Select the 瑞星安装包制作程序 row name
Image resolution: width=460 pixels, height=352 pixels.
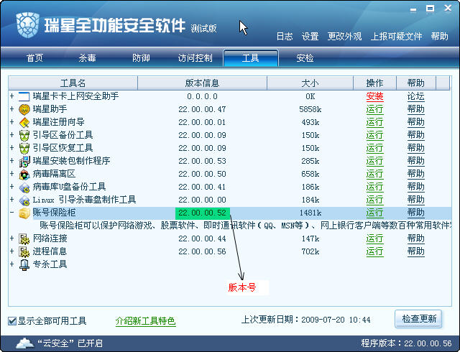click(71, 161)
